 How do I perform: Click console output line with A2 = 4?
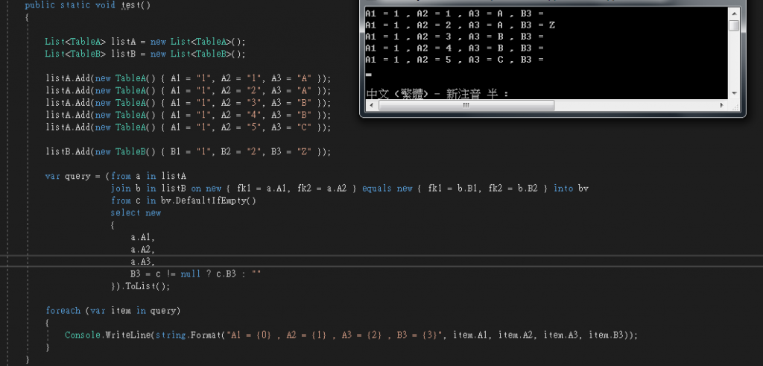pyautogui.click(x=455, y=48)
